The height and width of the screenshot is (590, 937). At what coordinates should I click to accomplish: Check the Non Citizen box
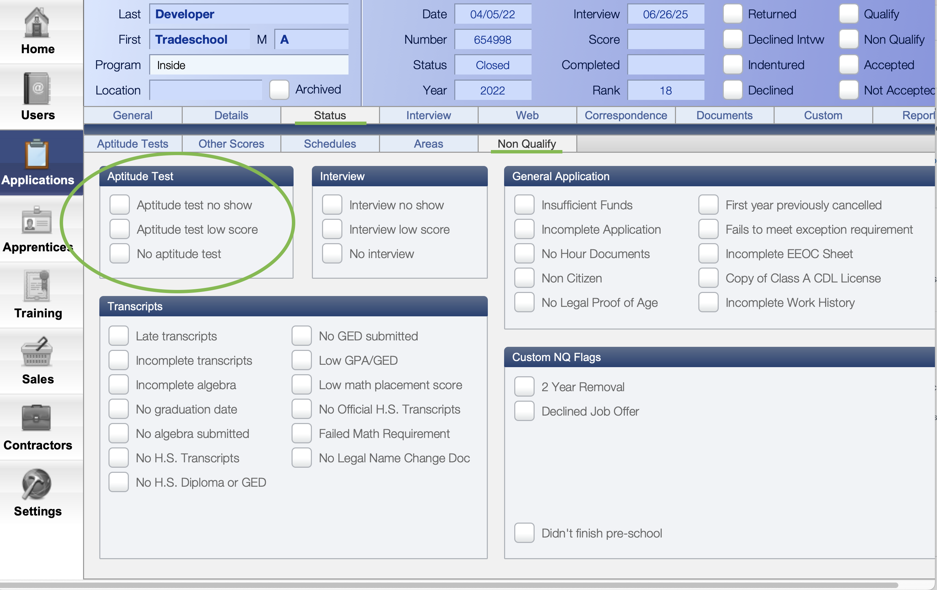coord(524,278)
